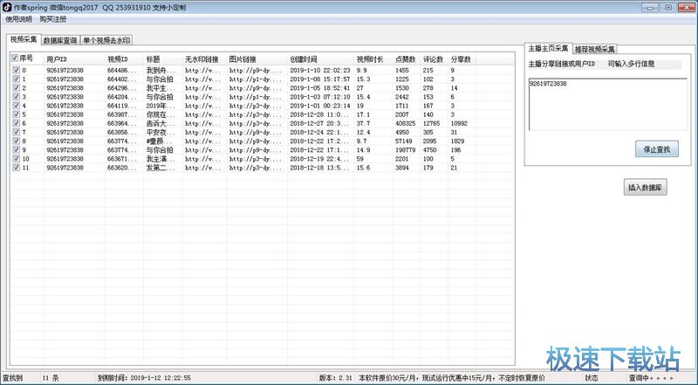Sort by the 点赞数 column header
The height and width of the screenshot is (385, 698).
coord(407,59)
